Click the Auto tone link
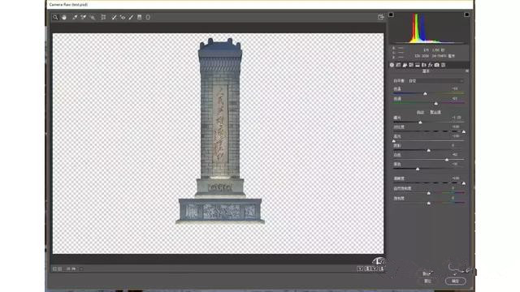 point(420,113)
